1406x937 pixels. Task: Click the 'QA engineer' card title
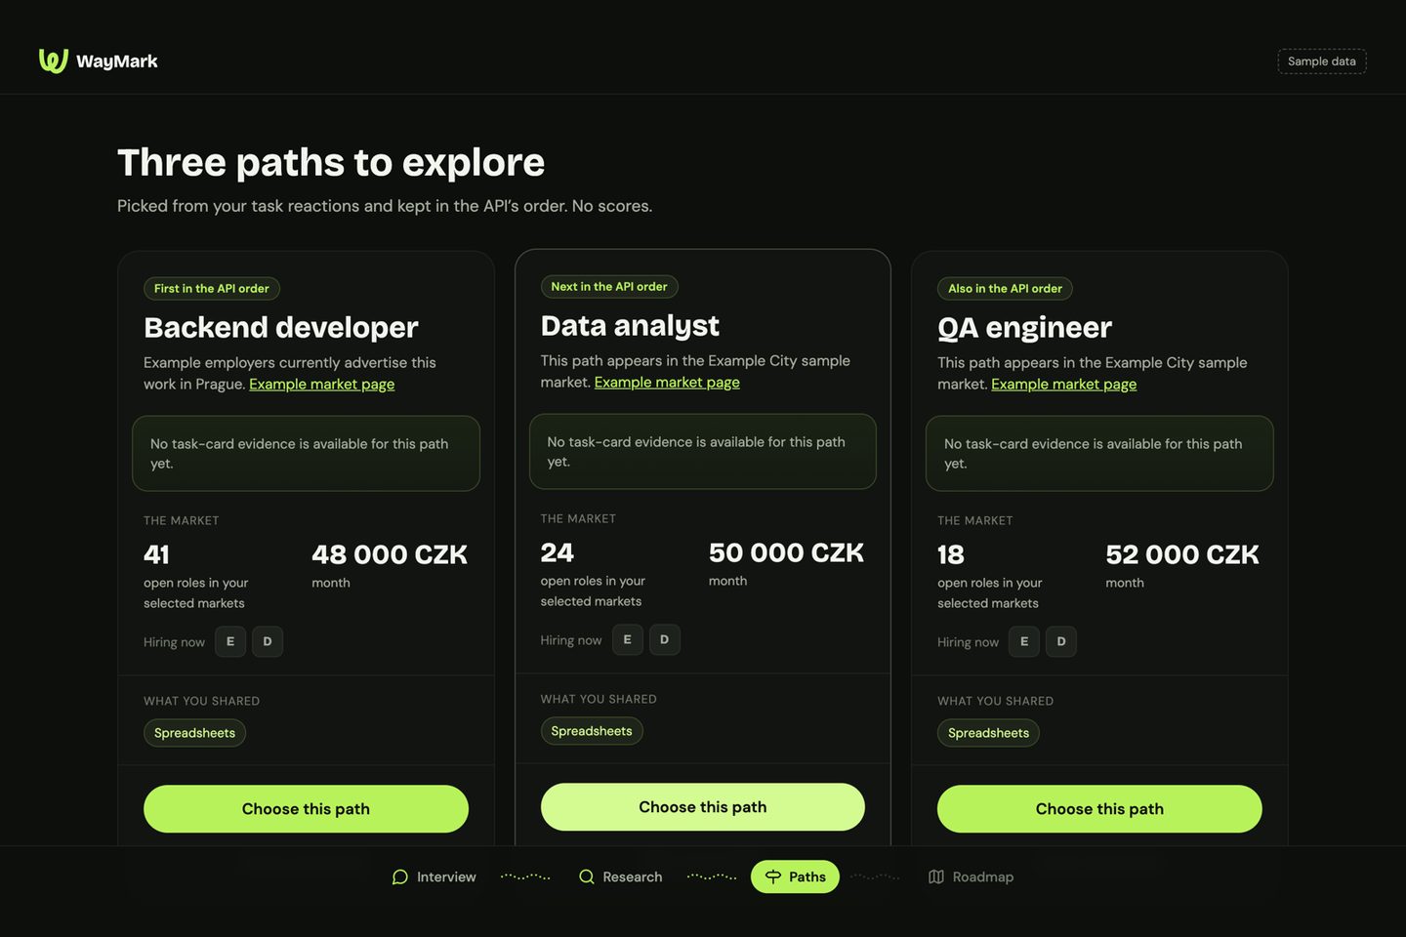point(1025,327)
